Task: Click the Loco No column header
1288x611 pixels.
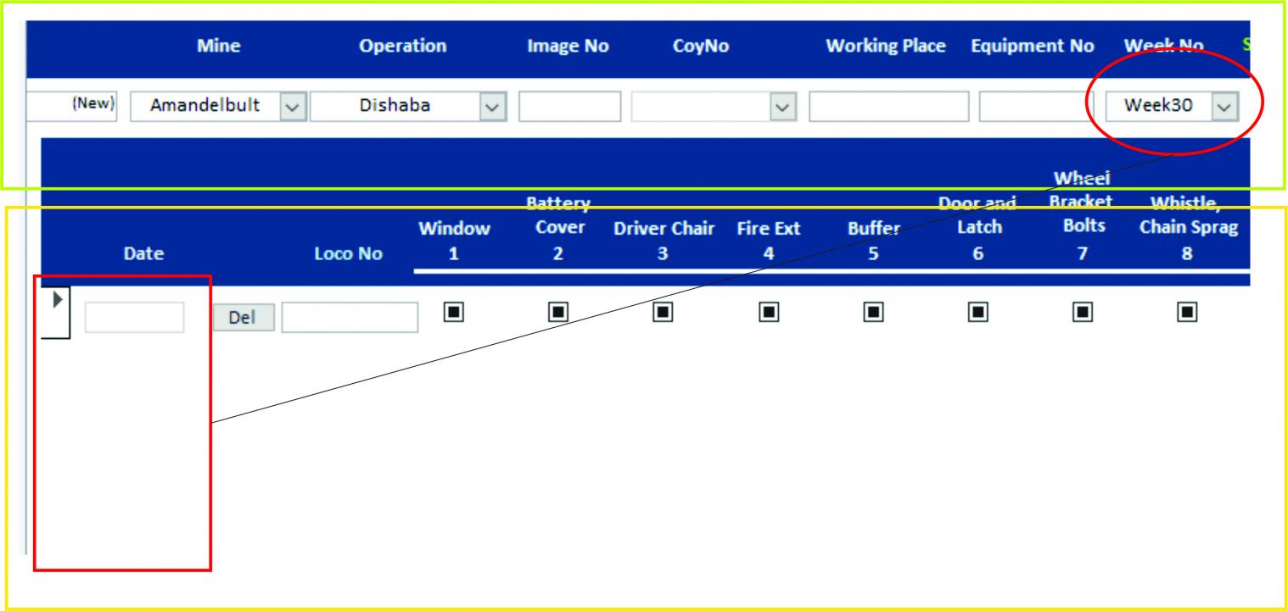Action: coord(348,253)
